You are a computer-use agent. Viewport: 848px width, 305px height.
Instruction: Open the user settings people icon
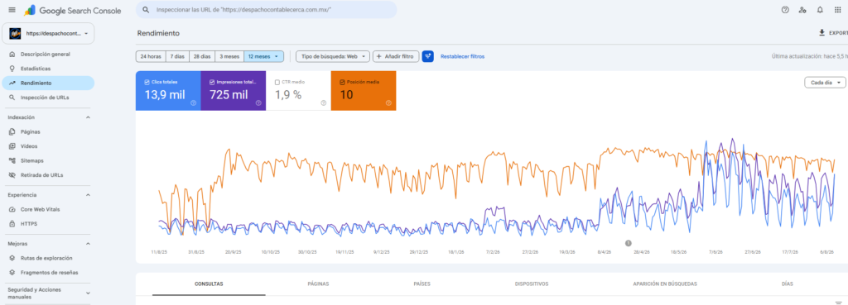[802, 10]
